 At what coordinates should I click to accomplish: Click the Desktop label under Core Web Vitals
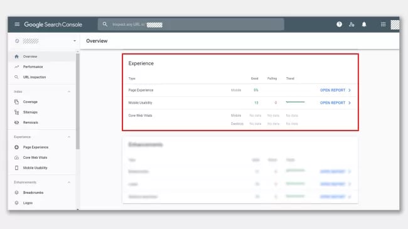[237, 124]
